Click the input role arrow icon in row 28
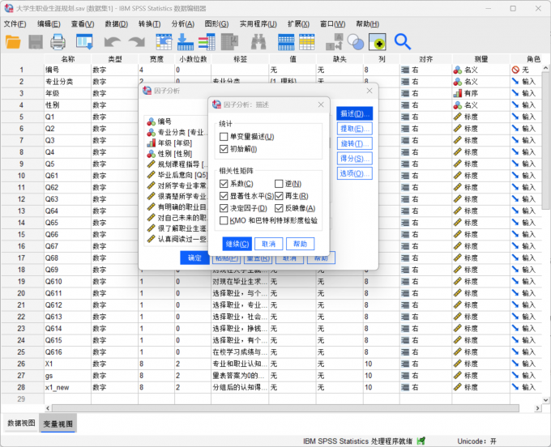Viewport: 551px width, 447px height. click(515, 387)
